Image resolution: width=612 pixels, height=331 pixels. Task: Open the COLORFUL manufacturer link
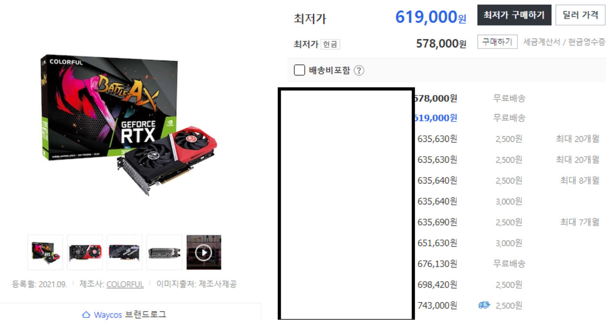click(x=125, y=285)
